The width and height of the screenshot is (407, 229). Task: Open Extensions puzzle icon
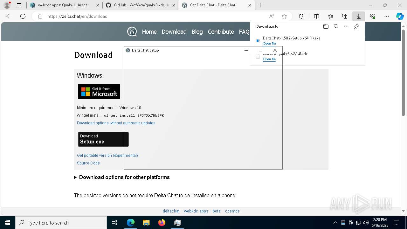(301, 16)
